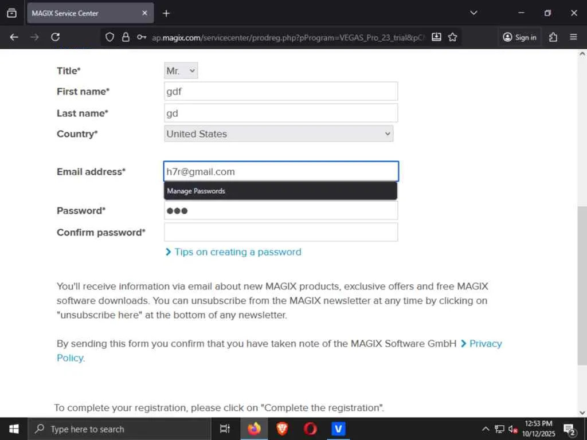Click the Confirm password field
587x440 pixels.
(x=281, y=232)
